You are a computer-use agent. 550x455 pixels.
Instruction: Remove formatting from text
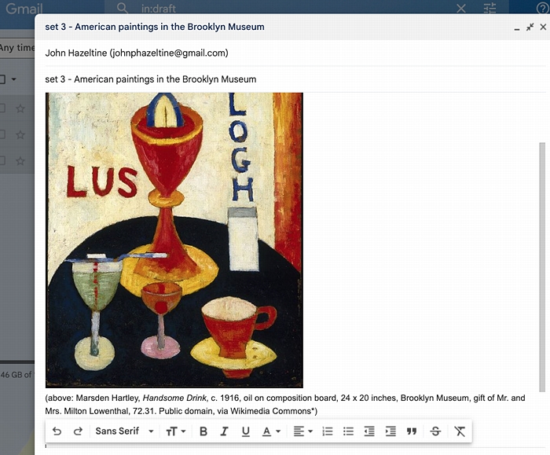point(460,431)
